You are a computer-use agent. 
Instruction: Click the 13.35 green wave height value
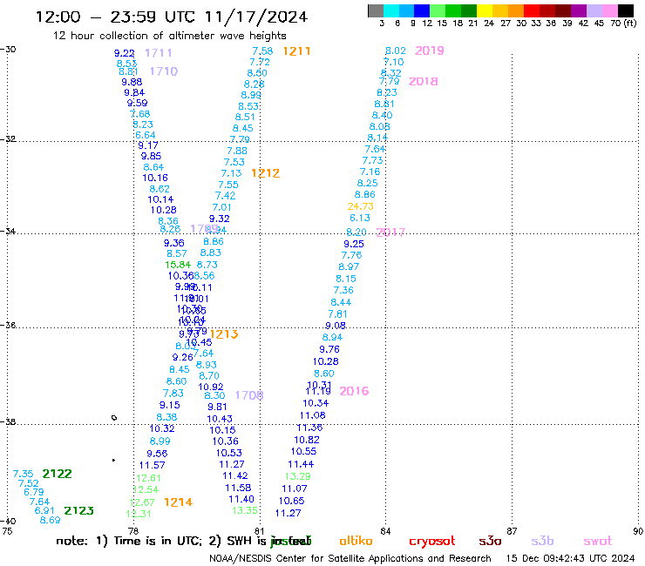point(245,510)
